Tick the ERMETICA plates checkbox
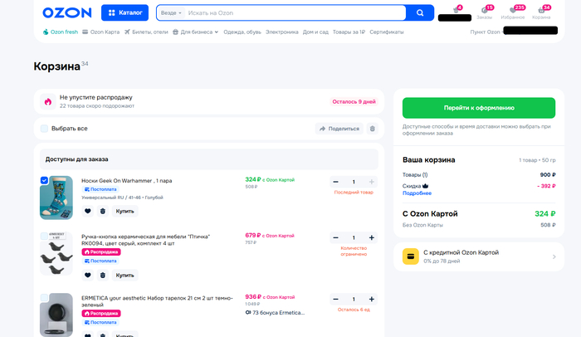This screenshot has width=581, height=337. (44, 297)
